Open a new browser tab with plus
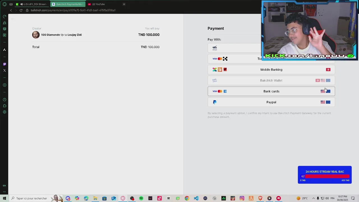 (124, 4)
